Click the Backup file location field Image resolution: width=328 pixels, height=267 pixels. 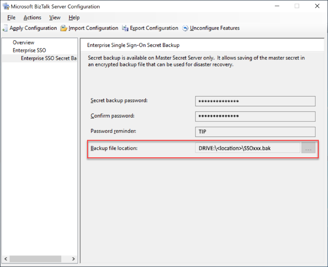[x=247, y=148]
